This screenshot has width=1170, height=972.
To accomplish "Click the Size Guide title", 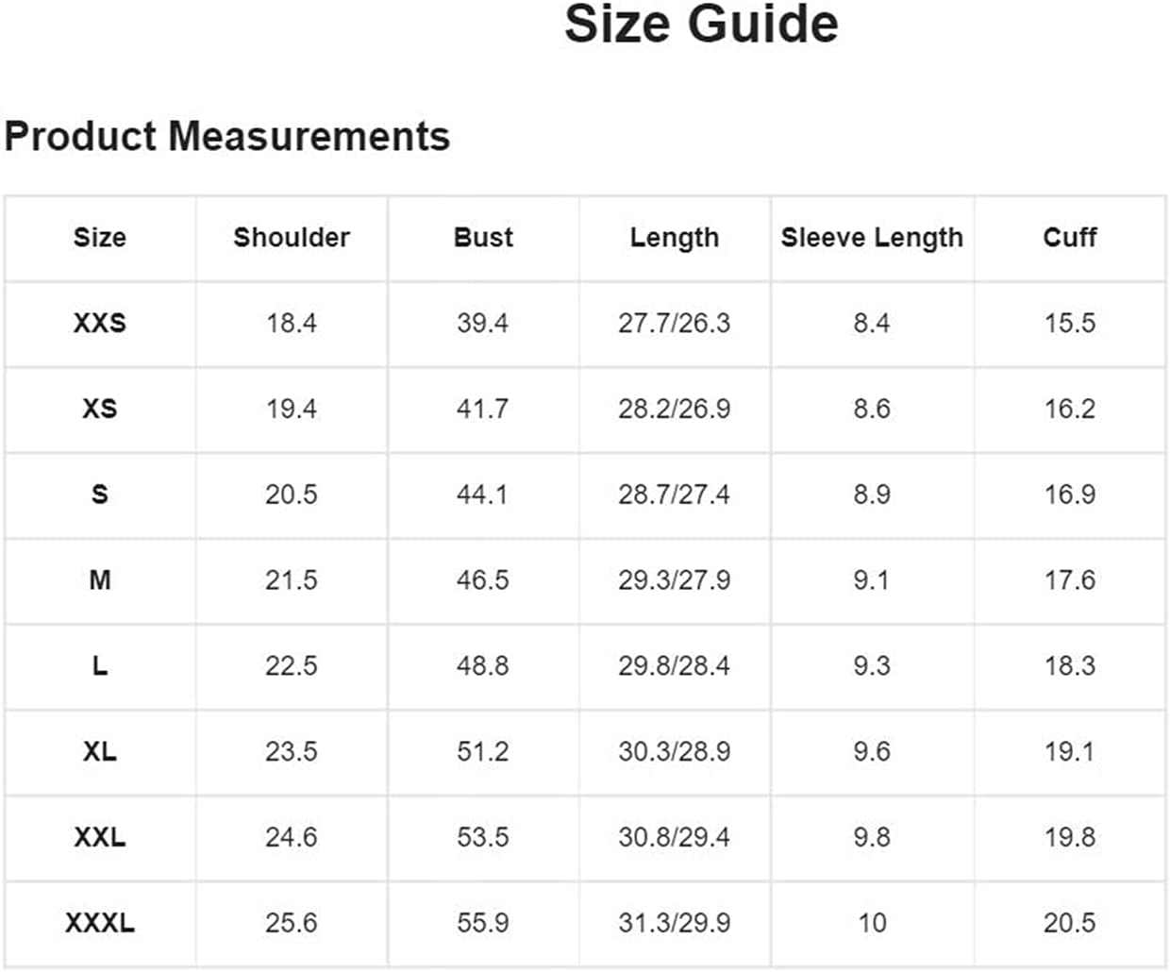I will [701, 25].
